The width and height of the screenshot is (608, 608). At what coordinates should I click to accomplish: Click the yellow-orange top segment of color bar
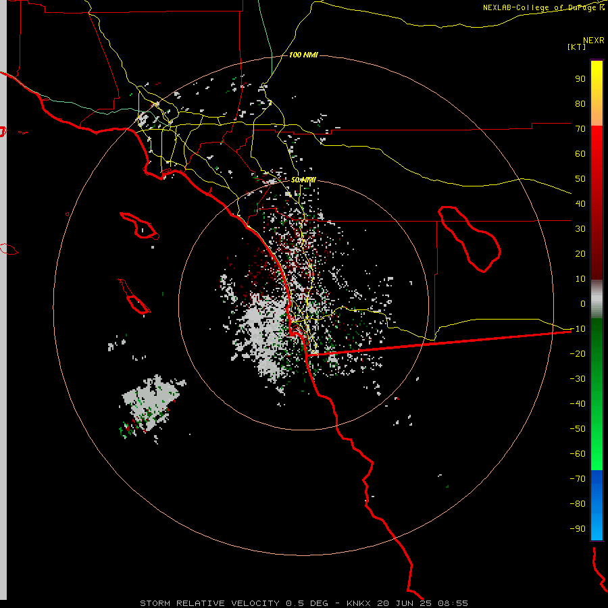click(x=597, y=93)
